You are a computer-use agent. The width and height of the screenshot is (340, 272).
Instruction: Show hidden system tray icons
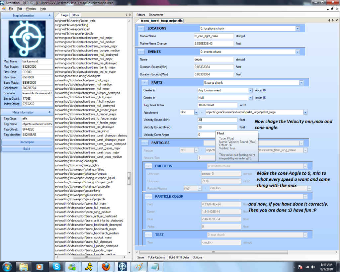pyautogui.click(x=294, y=267)
